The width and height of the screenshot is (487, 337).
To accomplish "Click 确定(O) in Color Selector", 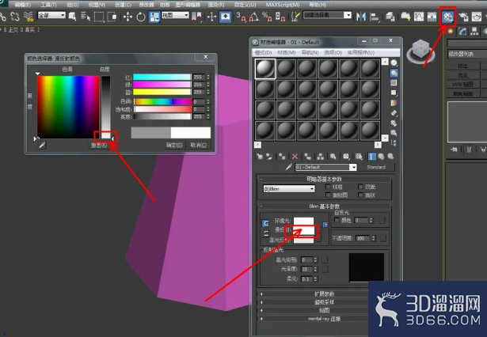I will coord(174,145).
